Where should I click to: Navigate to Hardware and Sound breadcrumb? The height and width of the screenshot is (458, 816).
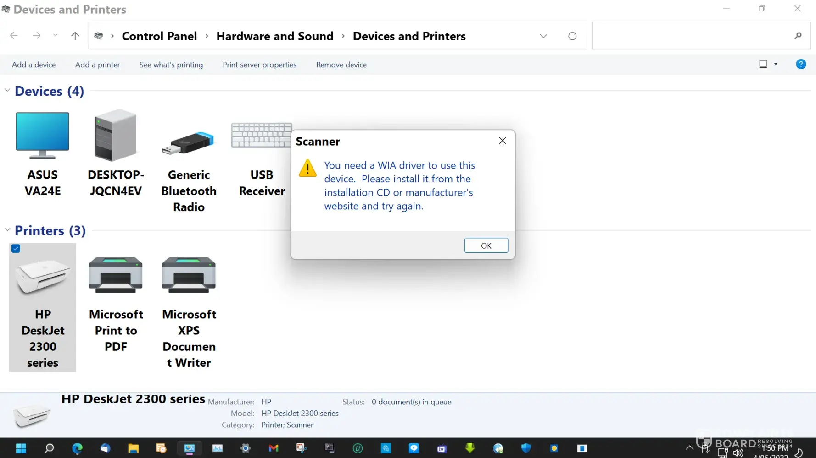(274, 36)
